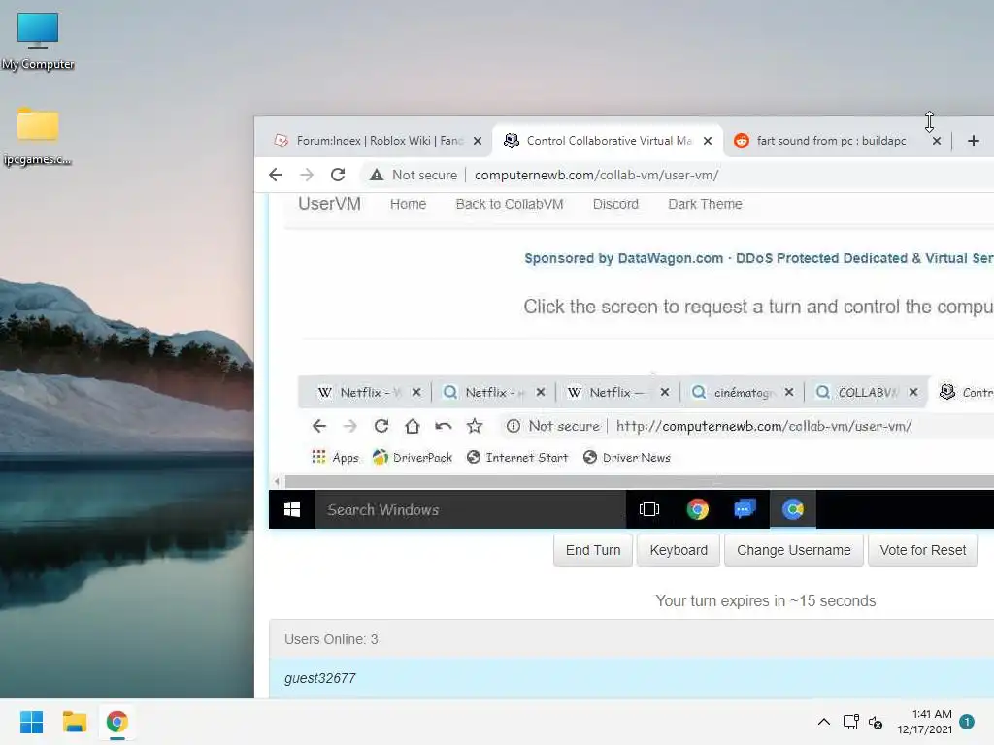The height and width of the screenshot is (745, 994).
Task: Open Internet Start bookmark in VM
Action: [517, 458]
